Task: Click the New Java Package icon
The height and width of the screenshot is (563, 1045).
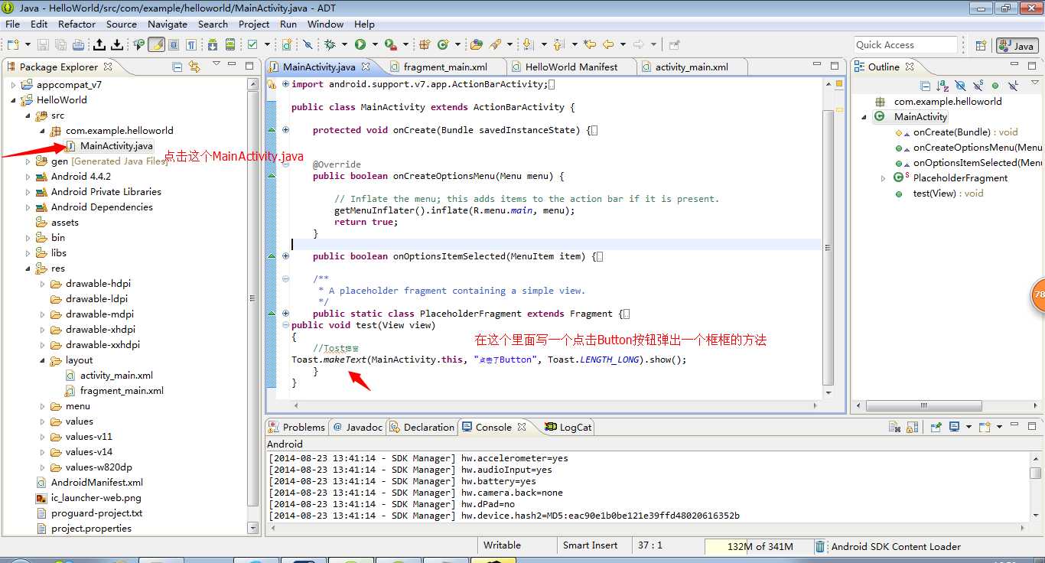Action: click(x=423, y=44)
